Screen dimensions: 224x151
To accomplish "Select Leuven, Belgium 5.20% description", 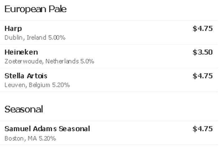I will [37, 85].
